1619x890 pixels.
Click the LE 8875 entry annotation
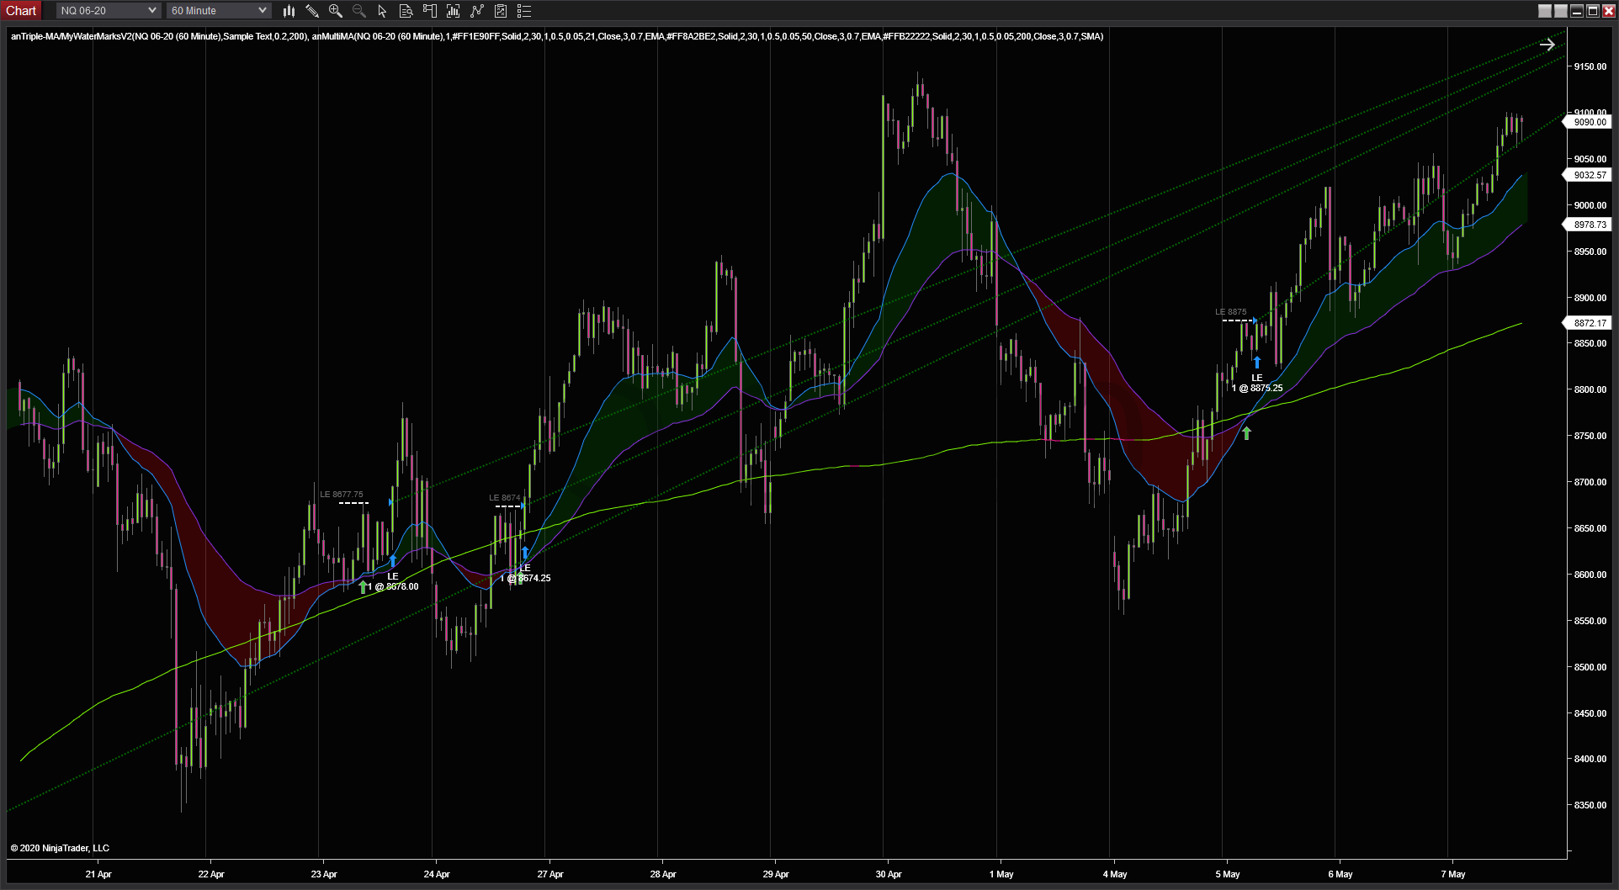coord(1231,311)
